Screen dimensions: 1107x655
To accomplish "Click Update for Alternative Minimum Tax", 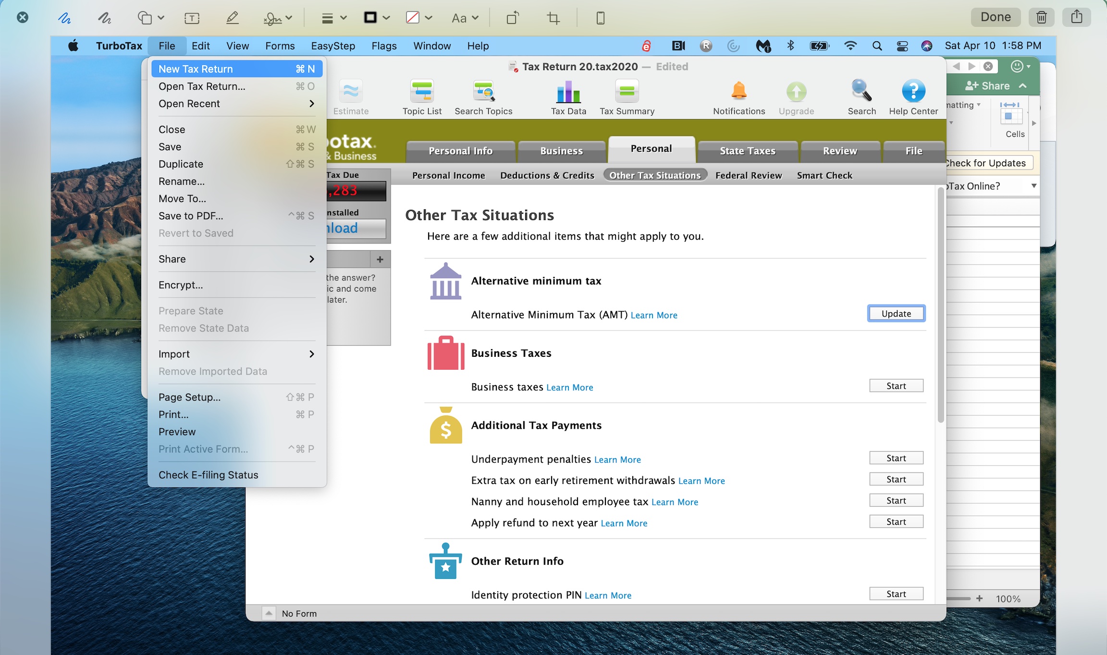I will click(896, 314).
